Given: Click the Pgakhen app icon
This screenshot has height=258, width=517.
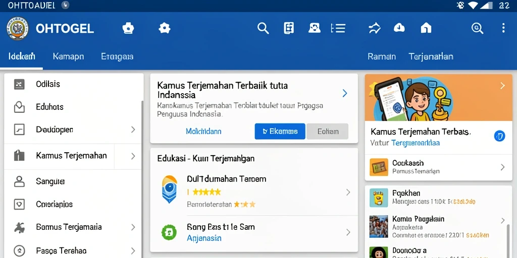Looking at the screenshot, I should click(x=379, y=198).
